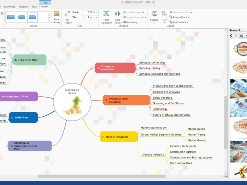The image size is (247, 185).
Task: Click Product and Service description subtopic
Action: click(x=173, y=86)
